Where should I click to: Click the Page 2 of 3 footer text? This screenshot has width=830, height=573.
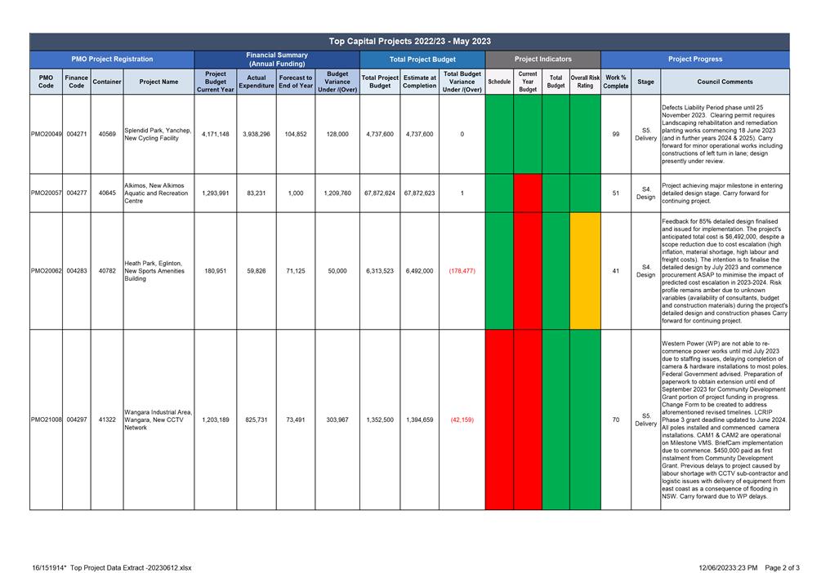click(783, 568)
